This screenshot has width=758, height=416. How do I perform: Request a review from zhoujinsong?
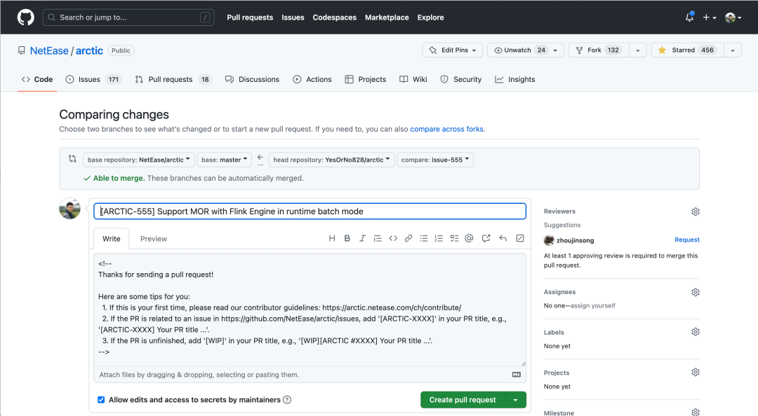(686, 240)
